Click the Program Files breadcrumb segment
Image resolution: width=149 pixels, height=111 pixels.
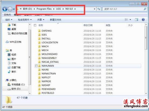44,9
